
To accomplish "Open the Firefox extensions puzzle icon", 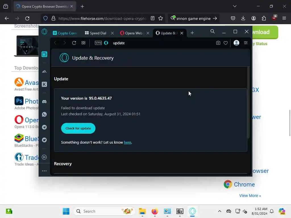I will coord(264,18).
